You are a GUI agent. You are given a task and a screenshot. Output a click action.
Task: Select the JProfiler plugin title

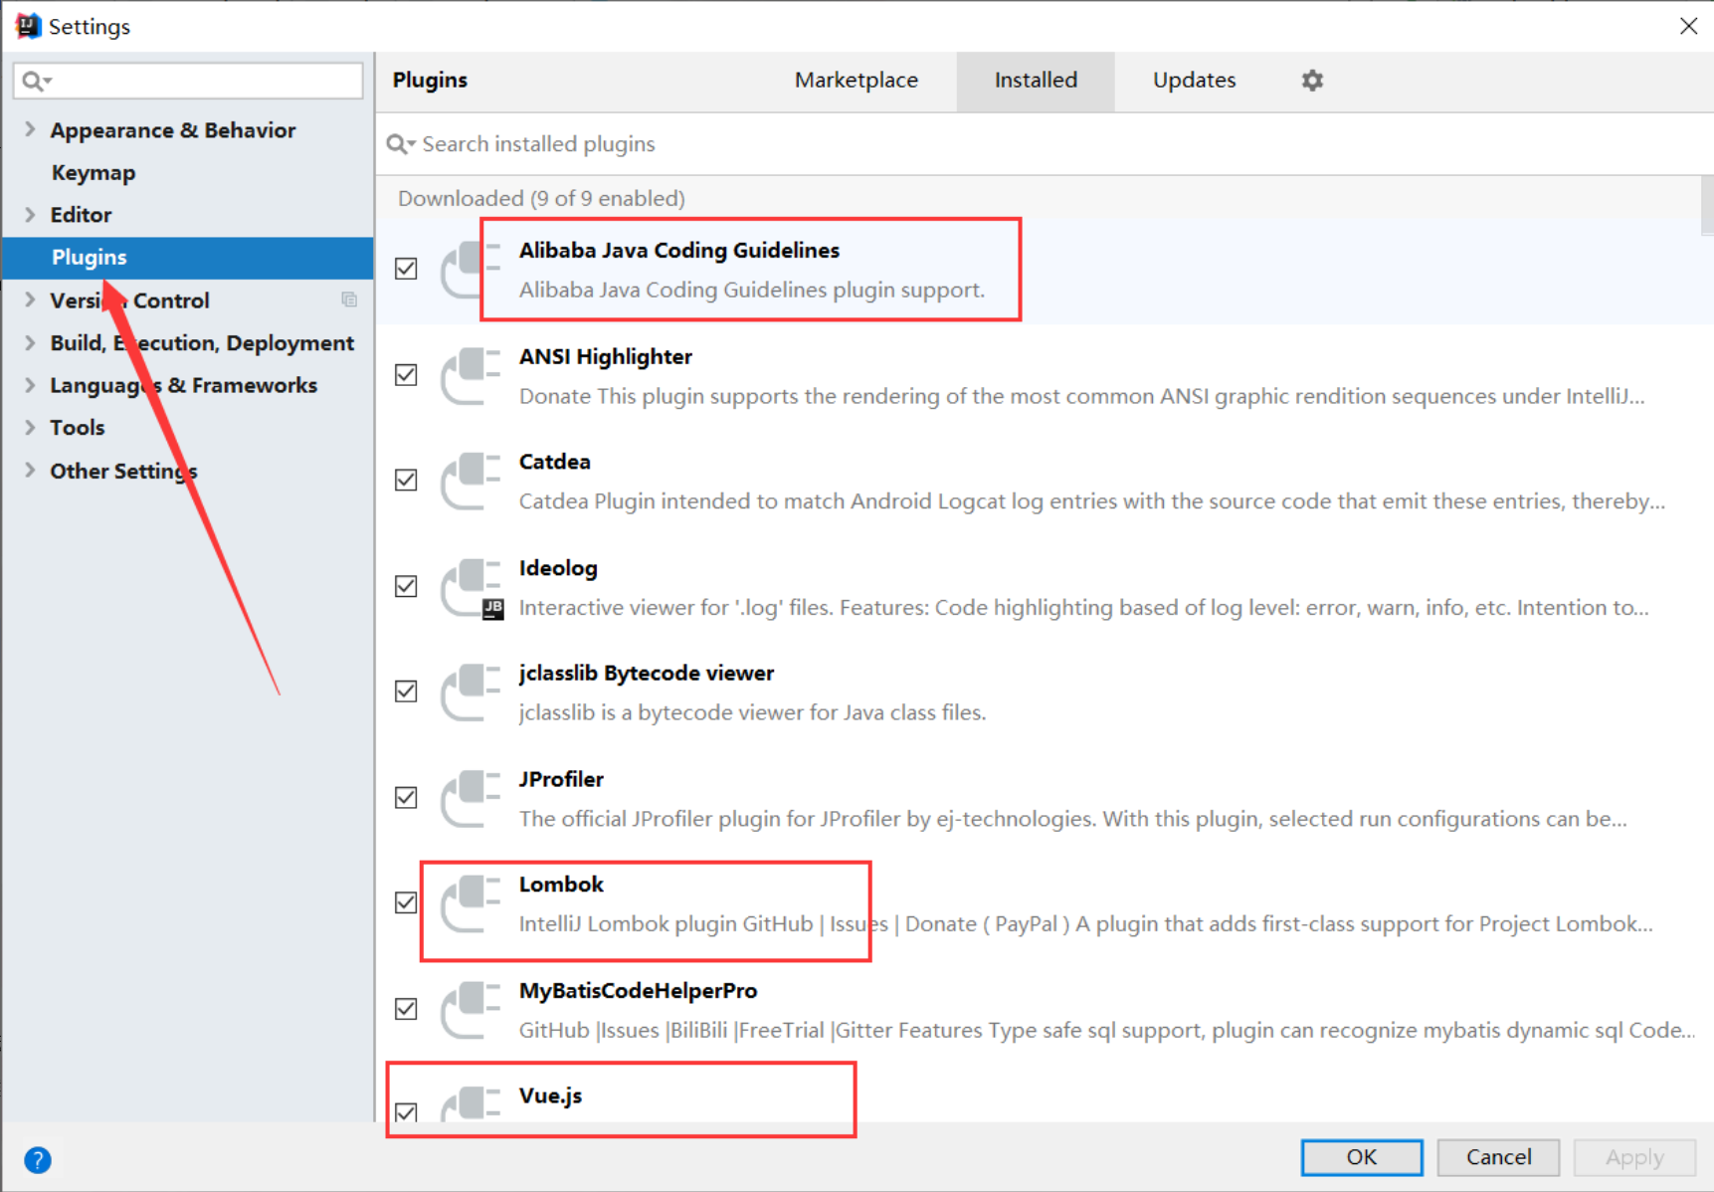[x=561, y=779]
